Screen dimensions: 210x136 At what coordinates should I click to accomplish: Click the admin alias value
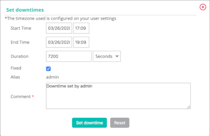[52, 77]
